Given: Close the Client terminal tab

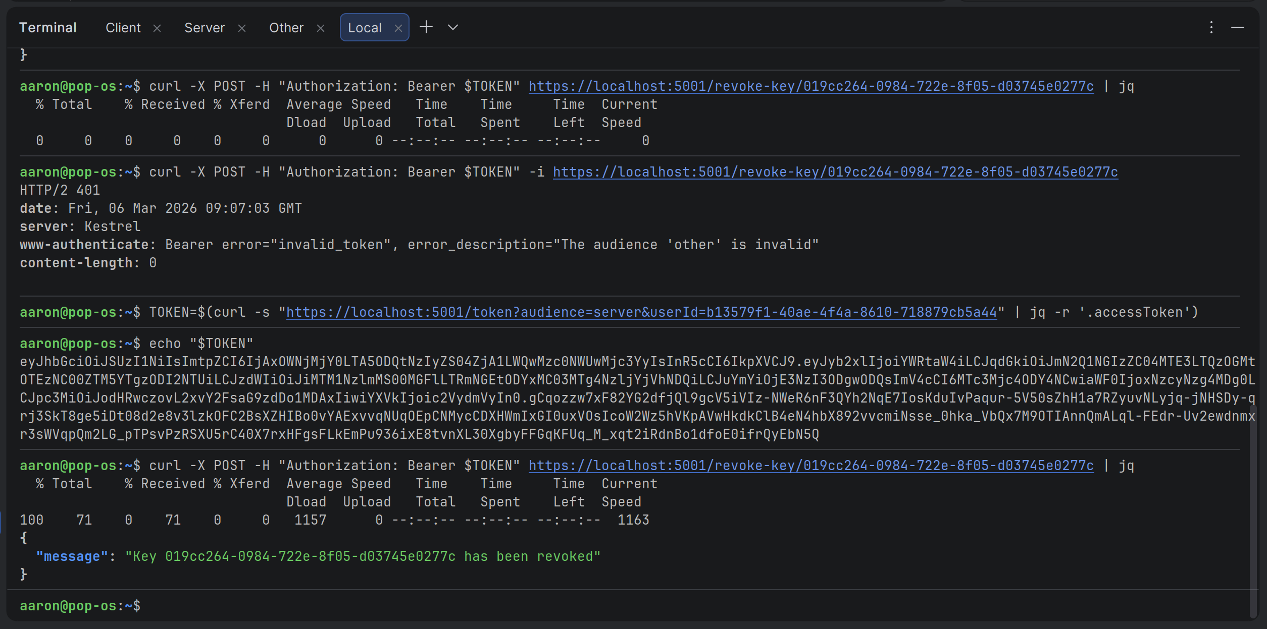Looking at the screenshot, I should click(157, 28).
